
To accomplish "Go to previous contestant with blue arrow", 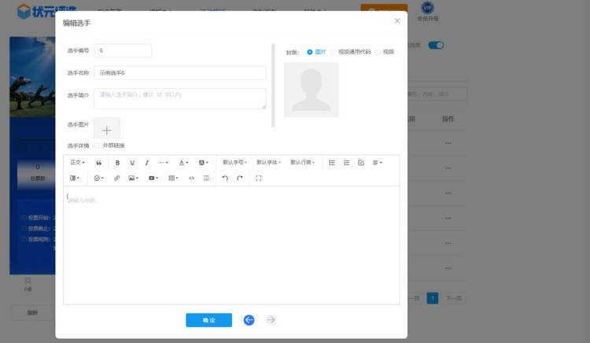I will pyautogui.click(x=249, y=320).
